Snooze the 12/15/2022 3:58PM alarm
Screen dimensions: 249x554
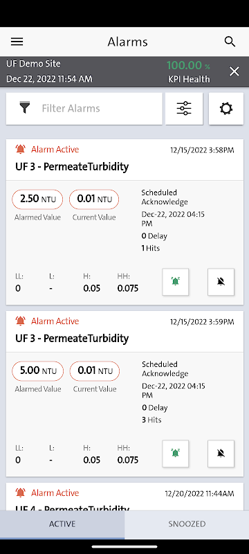(x=175, y=282)
